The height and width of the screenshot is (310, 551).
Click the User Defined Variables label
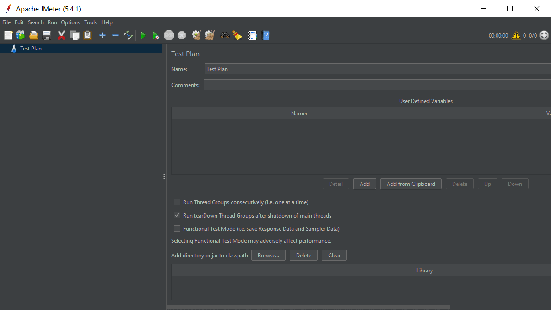[x=426, y=101]
